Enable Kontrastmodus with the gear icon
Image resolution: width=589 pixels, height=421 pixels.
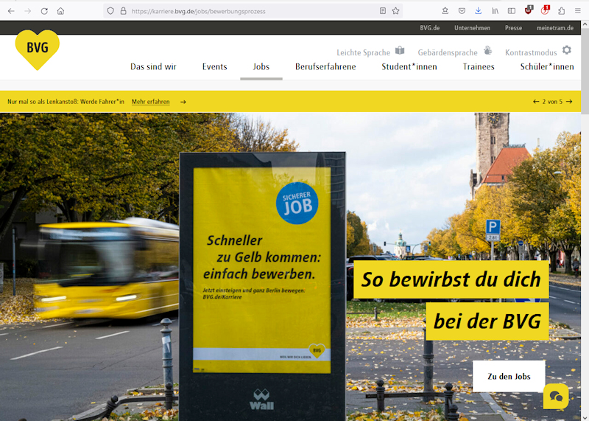pyautogui.click(x=566, y=50)
